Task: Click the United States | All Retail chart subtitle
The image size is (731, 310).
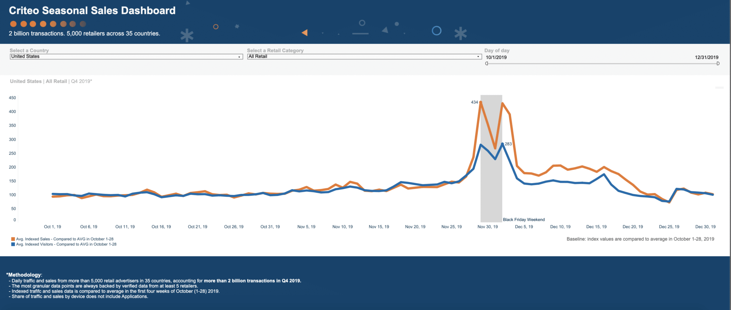Action: click(x=51, y=81)
